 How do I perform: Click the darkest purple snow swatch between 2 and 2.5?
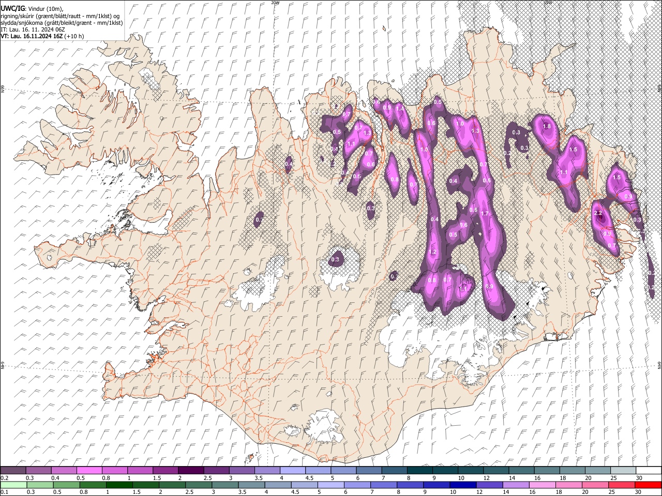(x=190, y=470)
